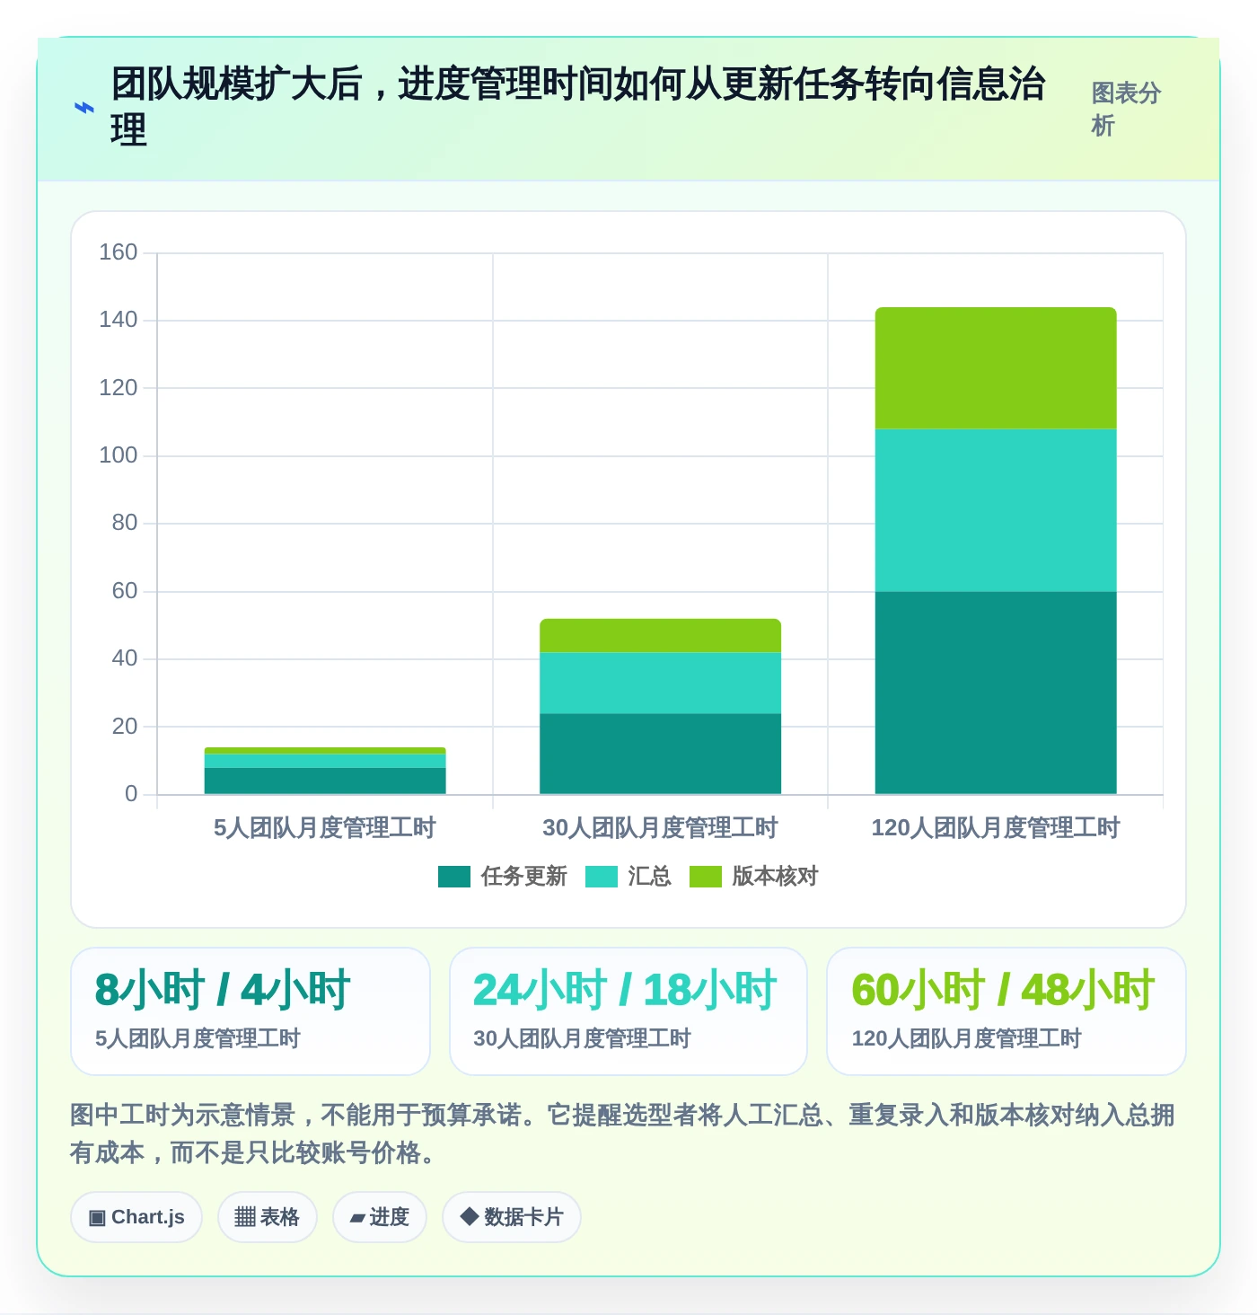Click x-axis label 120人团队月度管理工时
Image resolution: width=1257 pixels, height=1315 pixels.
(996, 827)
